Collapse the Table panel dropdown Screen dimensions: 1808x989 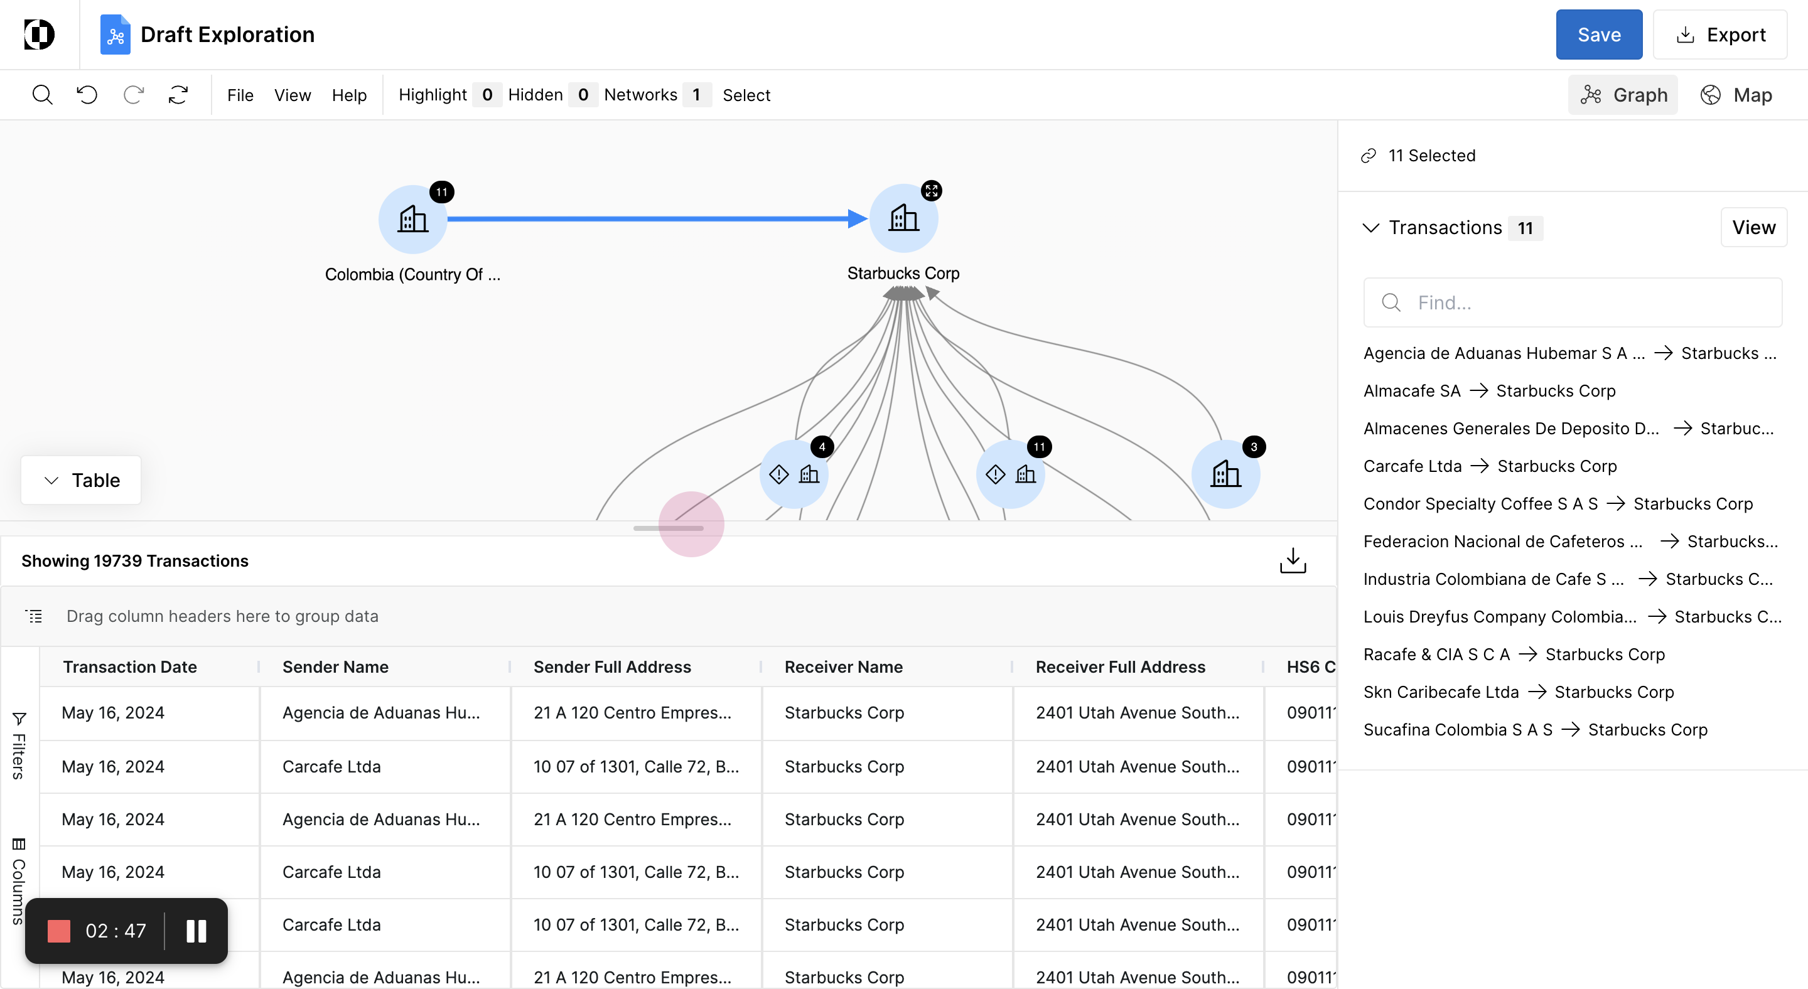coord(81,481)
